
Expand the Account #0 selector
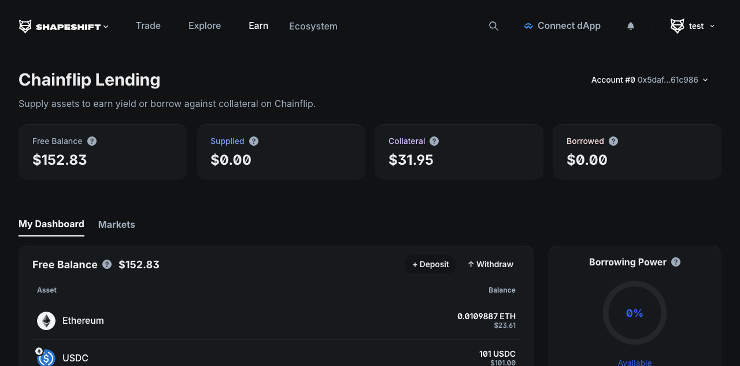pyautogui.click(x=649, y=80)
